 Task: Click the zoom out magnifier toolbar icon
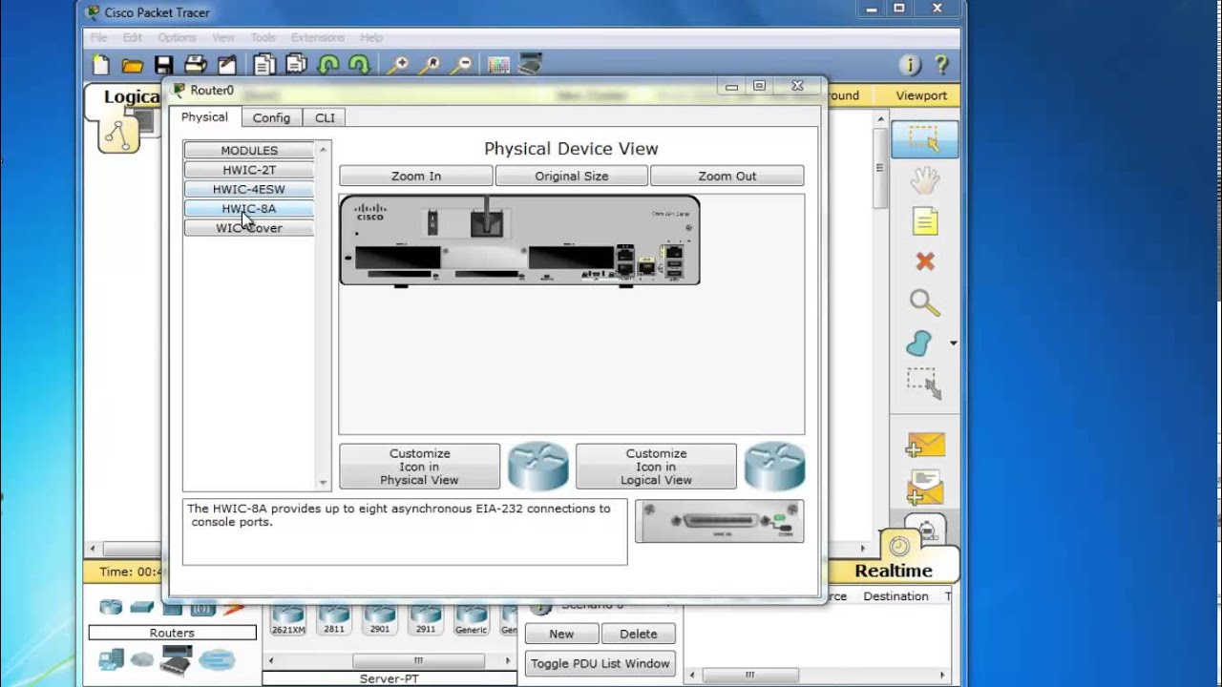[x=461, y=65]
